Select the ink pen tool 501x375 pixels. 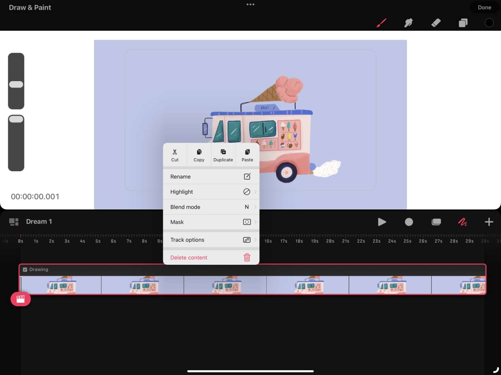tap(408, 23)
